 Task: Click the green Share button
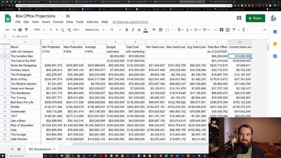(x=256, y=18)
